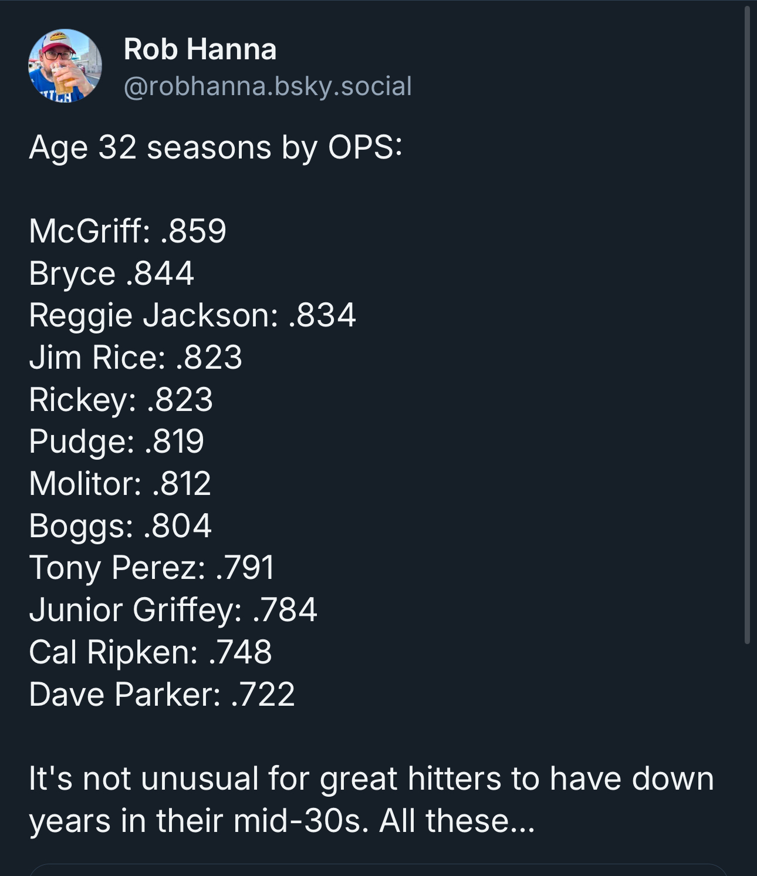Click the @robhanna.bsky.social handle
The height and width of the screenshot is (876, 757).
click(268, 86)
